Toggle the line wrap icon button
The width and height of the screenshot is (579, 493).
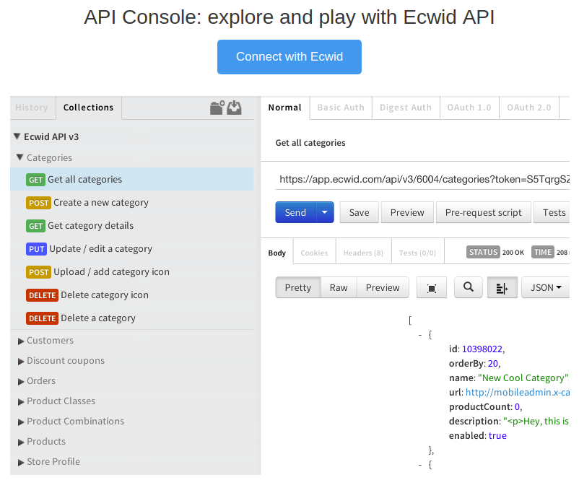click(502, 288)
